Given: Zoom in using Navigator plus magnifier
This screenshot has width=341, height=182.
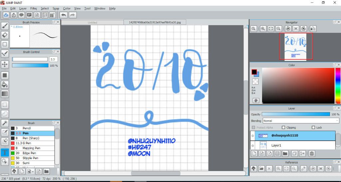Looking at the screenshot, I should tap(263, 29).
